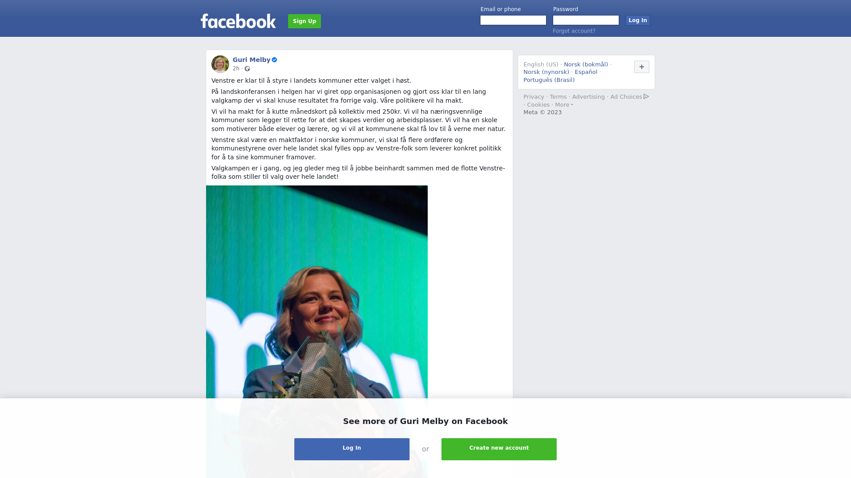Click the header Log In button
851x478 pixels.
click(x=637, y=20)
